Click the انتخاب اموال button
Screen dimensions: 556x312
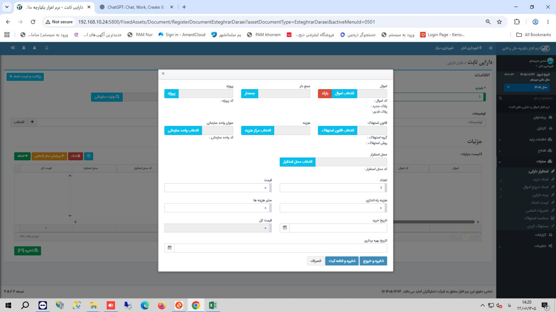tap(344, 93)
